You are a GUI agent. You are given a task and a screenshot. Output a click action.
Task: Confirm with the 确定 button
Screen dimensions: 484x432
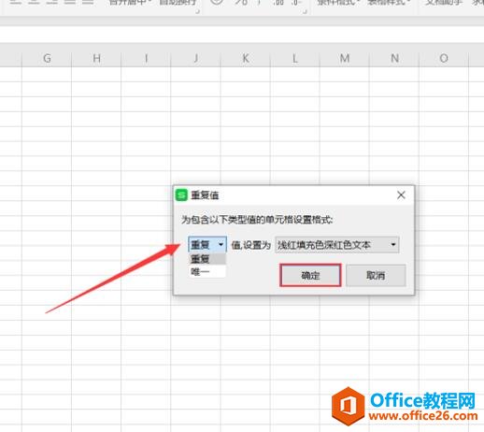(310, 276)
